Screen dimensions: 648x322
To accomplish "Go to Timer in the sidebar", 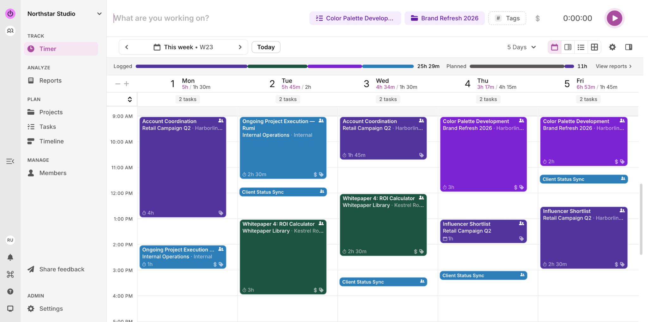I will (61, 49).
